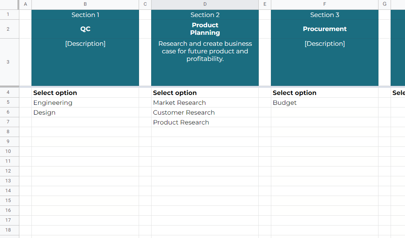Click the [Description] cell under Procurement
Image resolution: width=405 pixels, height=238 pixels.
pyautogui.click(x=325, y=62)
